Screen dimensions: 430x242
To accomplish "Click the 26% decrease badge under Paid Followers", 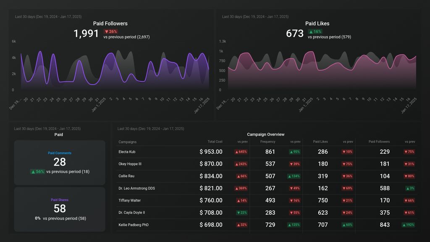I will tap(111, 32).
